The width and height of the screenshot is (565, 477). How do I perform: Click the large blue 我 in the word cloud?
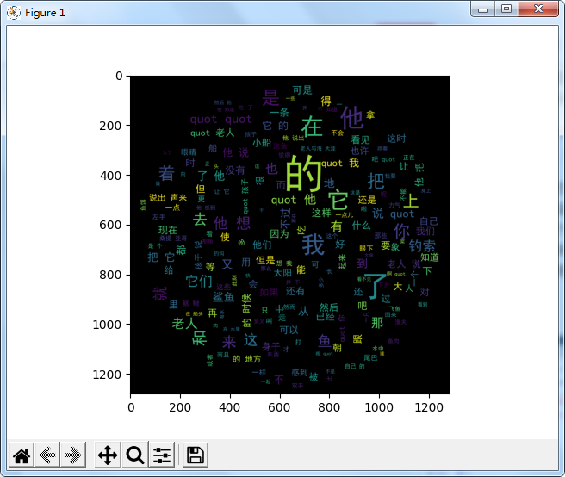tap(314, 245)
